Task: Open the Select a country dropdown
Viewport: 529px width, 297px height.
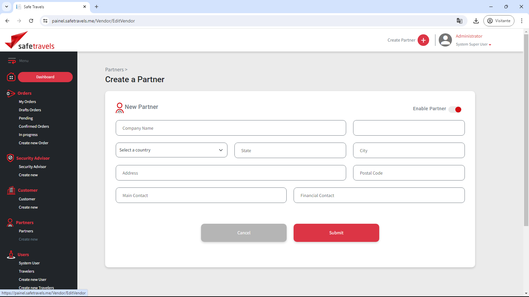Action: click(x=171, y=150)
